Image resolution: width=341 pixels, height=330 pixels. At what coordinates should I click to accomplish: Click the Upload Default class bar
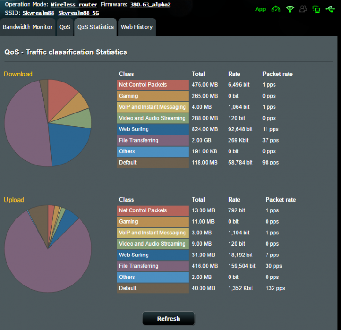point(153,288)
